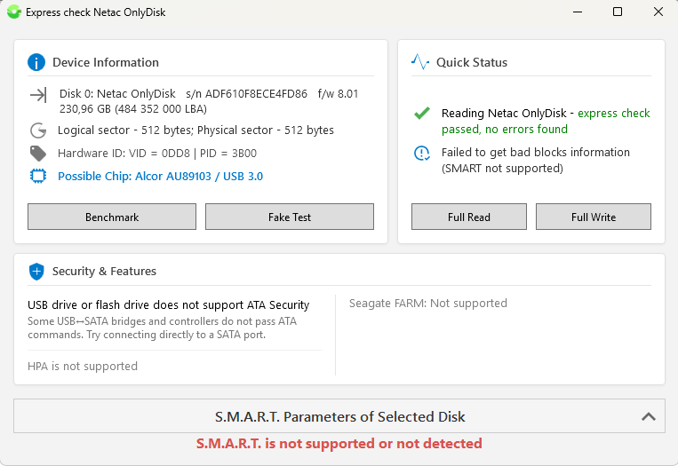The width and height of the screenshot is (678, 466).
Task: Click the green checkmark status icon
Action: tap(422, 113)
